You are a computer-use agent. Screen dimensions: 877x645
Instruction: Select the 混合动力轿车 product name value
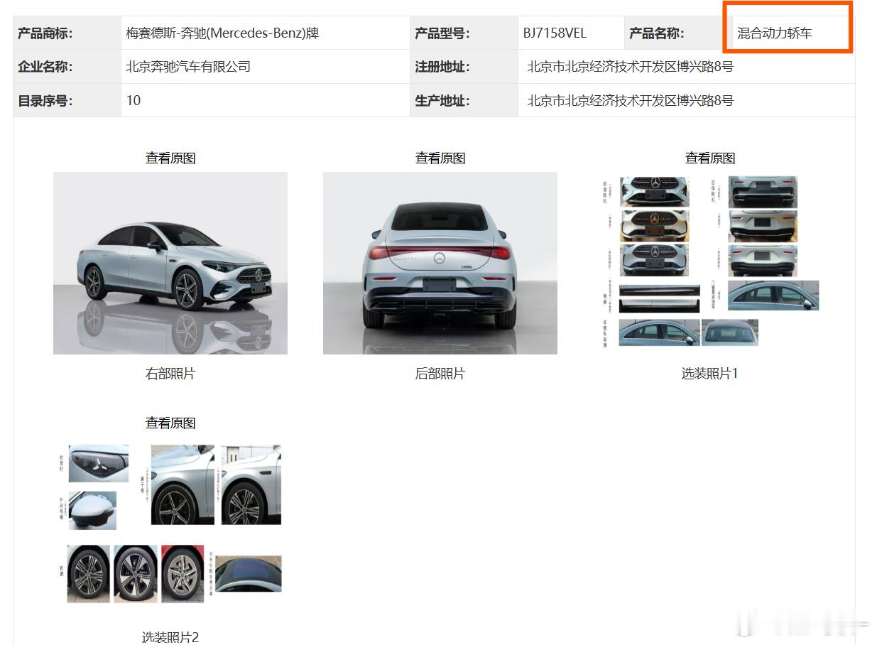point(775,33)
